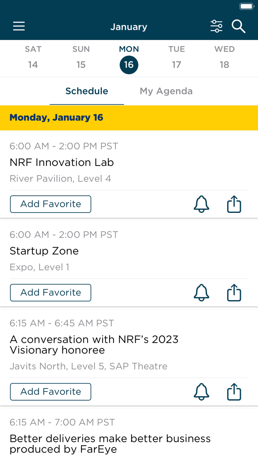
Task: Open the Monday, January 16 yellow banner
Action: [56, 117]
